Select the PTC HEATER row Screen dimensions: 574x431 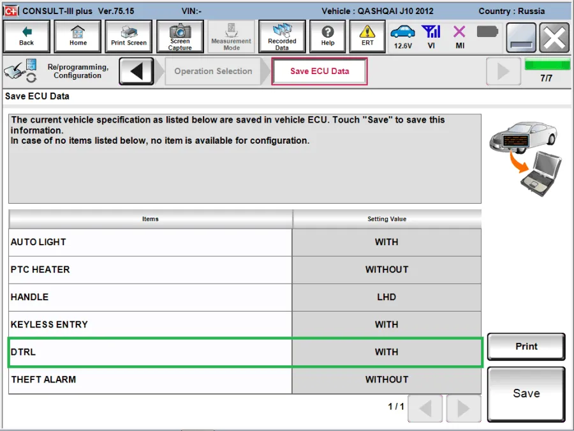point(245,269)
